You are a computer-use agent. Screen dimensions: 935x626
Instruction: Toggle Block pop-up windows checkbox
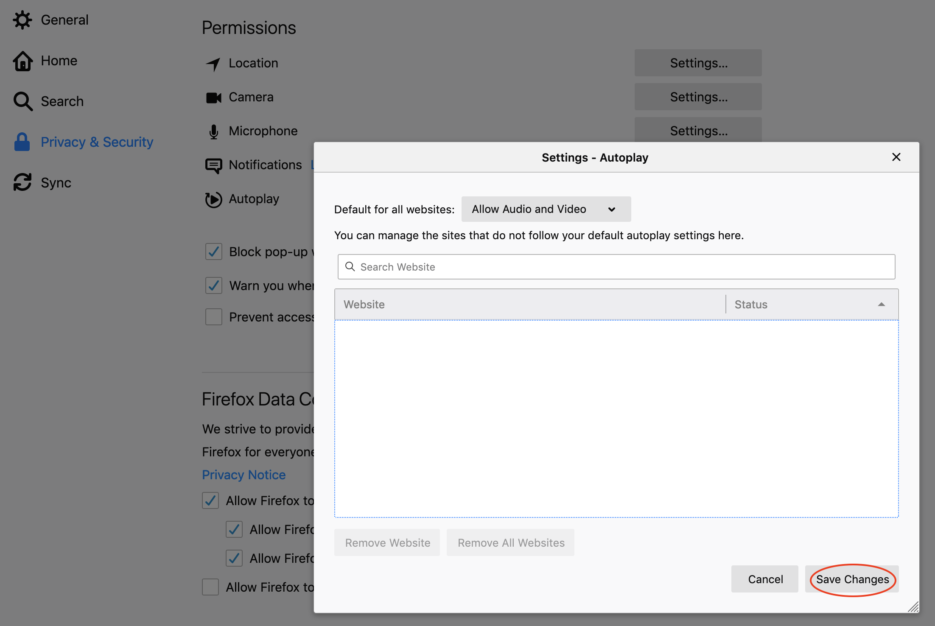pos(214,252)
